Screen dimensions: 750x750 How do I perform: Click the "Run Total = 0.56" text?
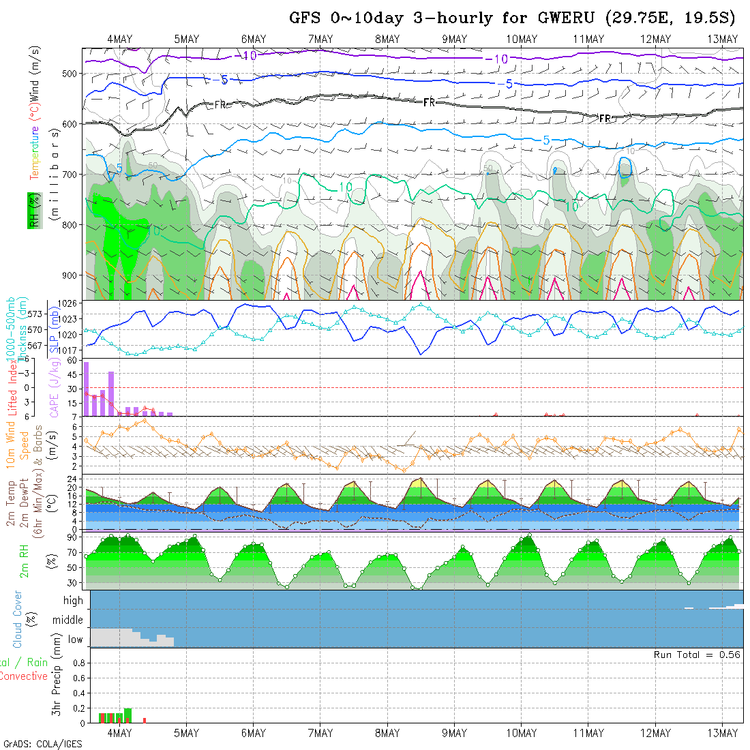tap(697, 655)
